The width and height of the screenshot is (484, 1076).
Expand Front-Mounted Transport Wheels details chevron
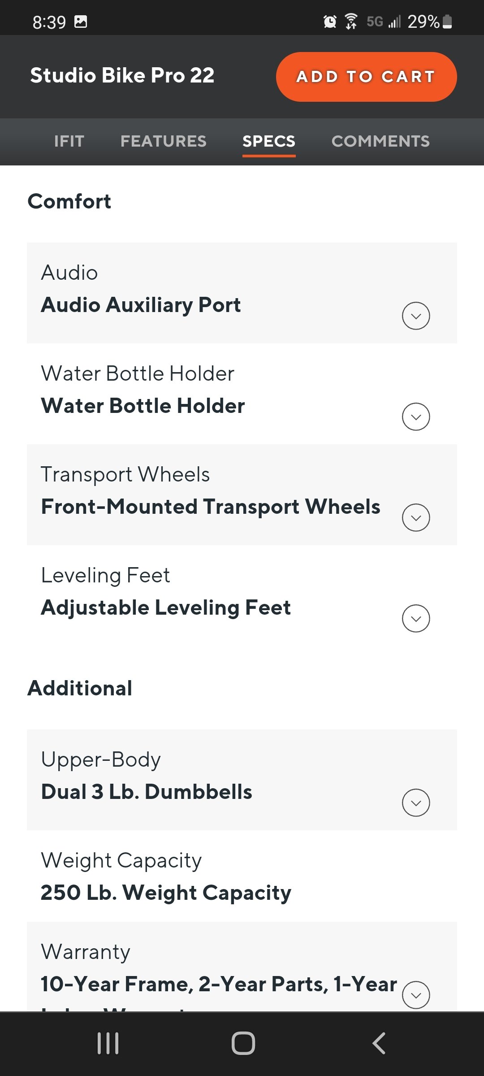coord(416,518)
